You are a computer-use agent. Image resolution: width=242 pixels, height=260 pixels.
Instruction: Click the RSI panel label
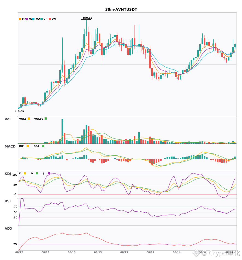coord(8,201)
